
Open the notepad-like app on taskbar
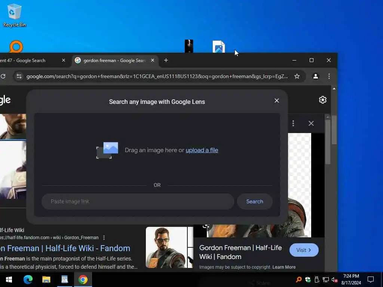pyautogui.click(x=64, y=280)
